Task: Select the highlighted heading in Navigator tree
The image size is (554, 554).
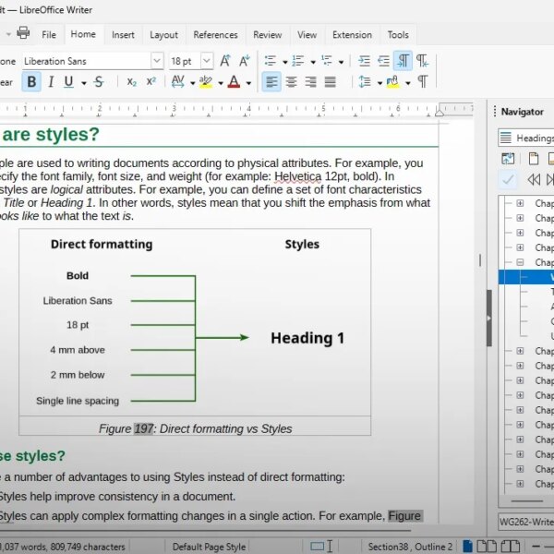Action: pyautogui.click(x=526, y=277)
